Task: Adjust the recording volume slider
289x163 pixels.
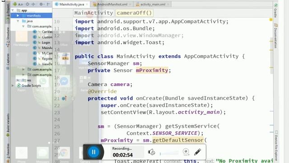Action: [x=169, y=153]
